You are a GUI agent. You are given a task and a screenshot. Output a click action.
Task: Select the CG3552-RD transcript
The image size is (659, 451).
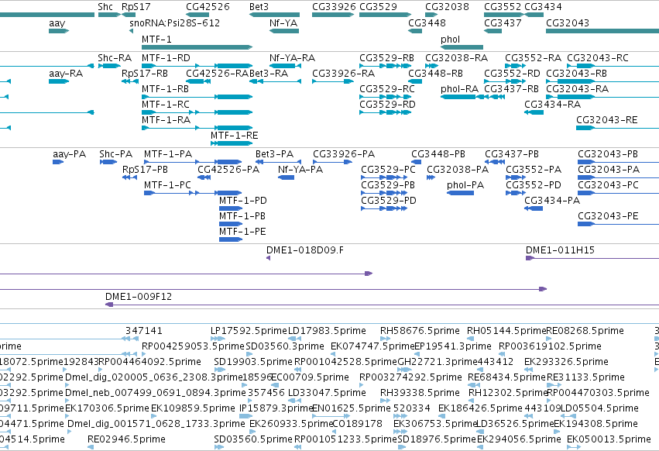505,81
